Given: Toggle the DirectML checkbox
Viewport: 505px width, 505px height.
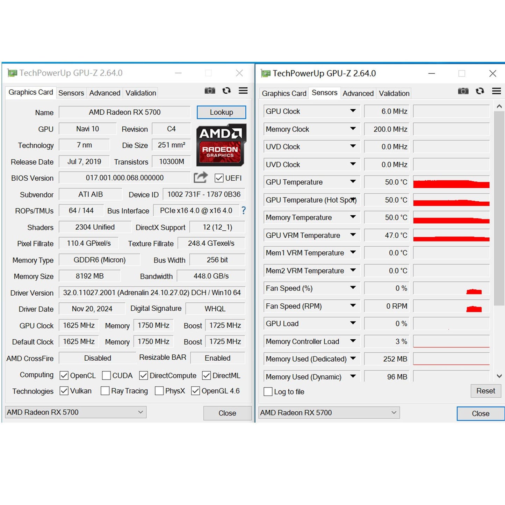Looking at the screenshot, I should 206,376.
